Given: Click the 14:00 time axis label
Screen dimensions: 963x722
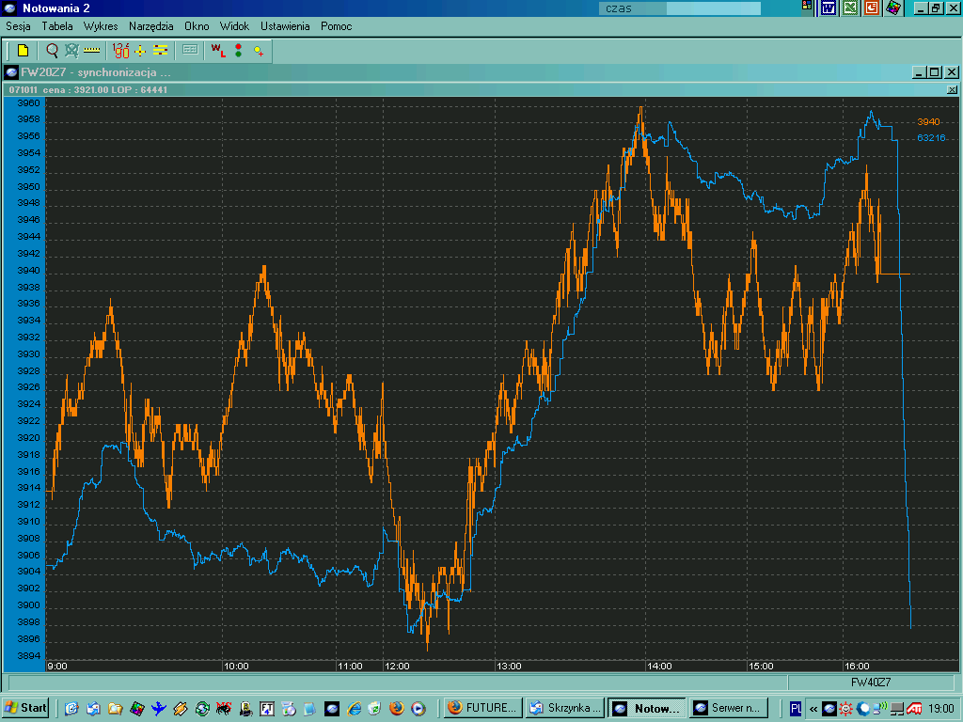Looking at the screenshot, I should 659,667.
